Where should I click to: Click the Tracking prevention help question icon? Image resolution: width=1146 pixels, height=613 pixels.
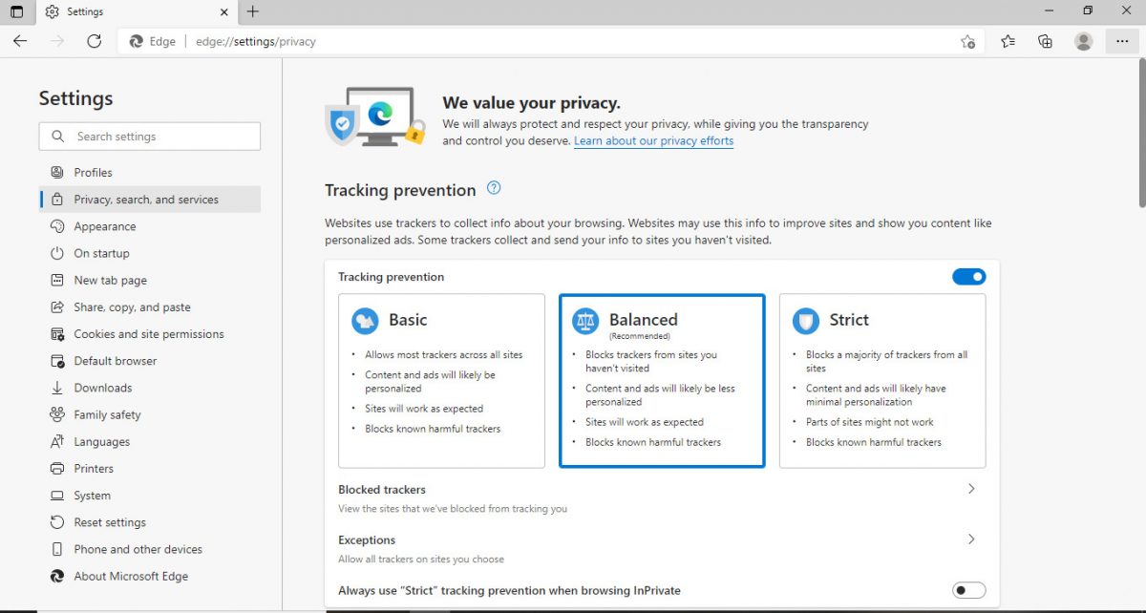(494, 188)
